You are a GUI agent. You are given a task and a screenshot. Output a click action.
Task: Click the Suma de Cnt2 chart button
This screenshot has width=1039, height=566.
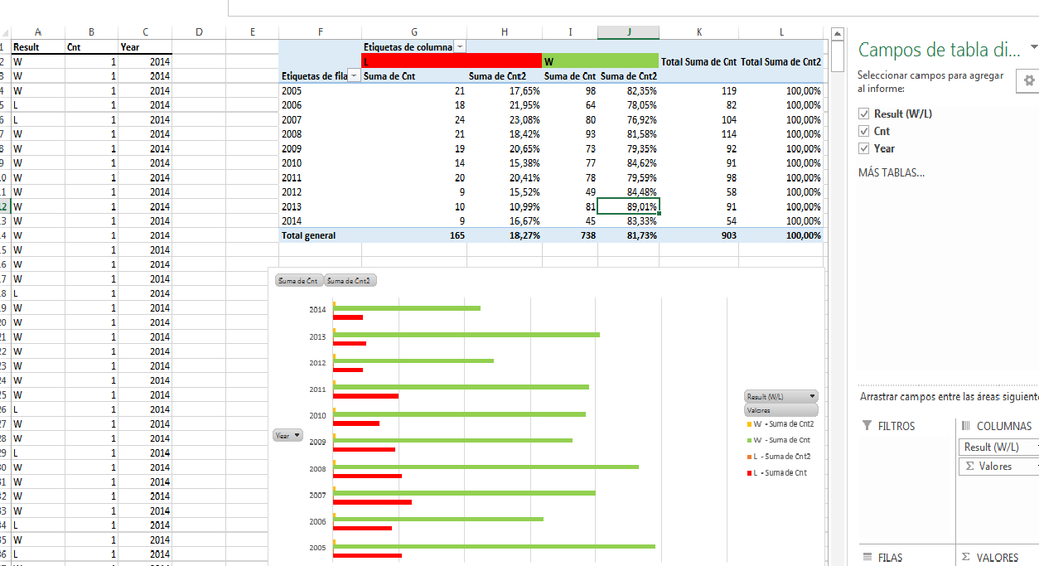(350, 281)
